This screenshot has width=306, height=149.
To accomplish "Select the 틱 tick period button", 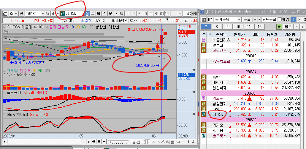I will [x=121, y=14].
